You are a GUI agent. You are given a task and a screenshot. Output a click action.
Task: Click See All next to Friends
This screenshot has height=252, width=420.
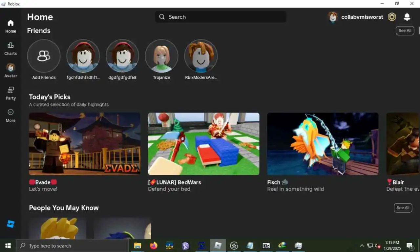pos(405,31)
